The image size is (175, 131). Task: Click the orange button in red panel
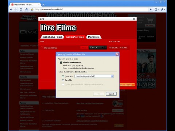pos(127,85)
